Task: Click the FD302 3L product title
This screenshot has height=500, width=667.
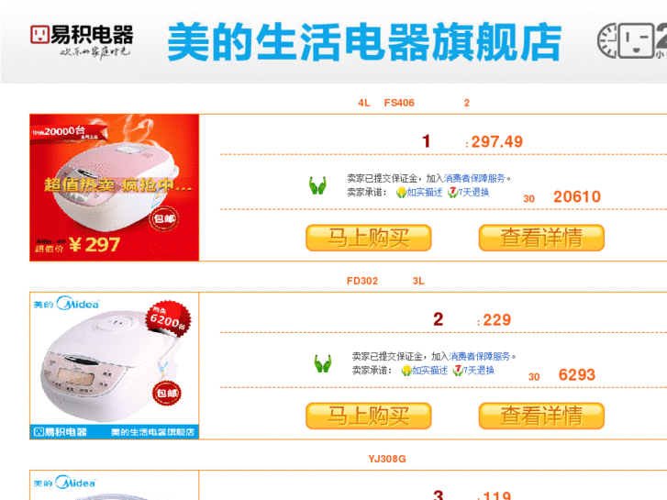Action: 385,281
